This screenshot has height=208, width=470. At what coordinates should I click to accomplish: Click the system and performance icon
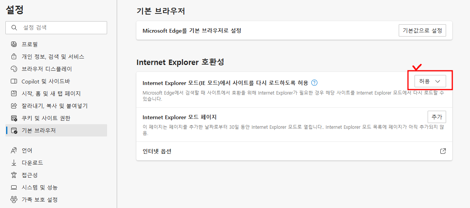coord(14,187)
